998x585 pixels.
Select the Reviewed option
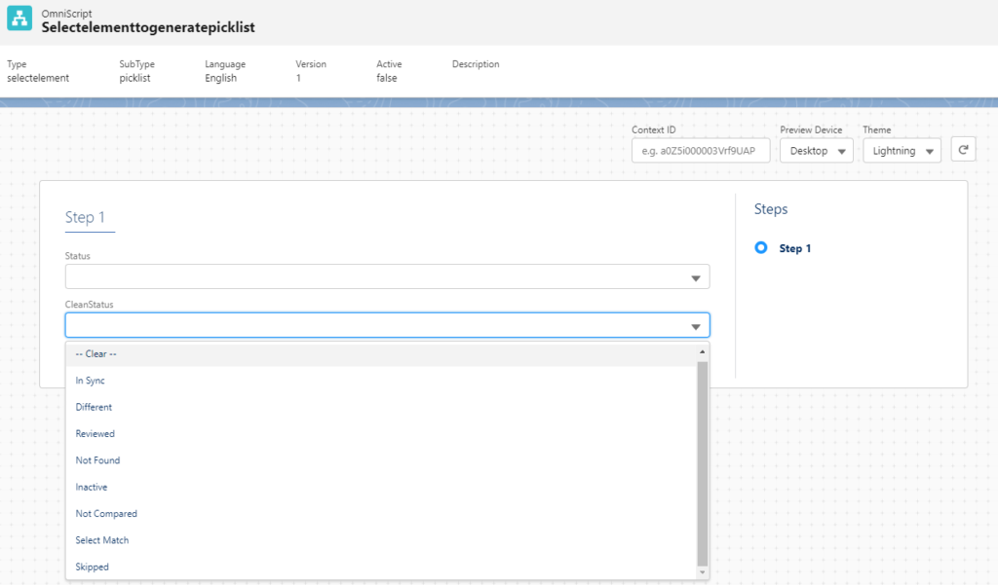[x=381, y=434]
